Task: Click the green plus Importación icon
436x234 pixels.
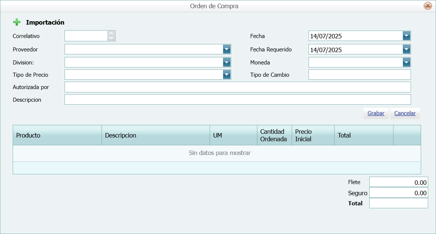Action: coord(17,22)
